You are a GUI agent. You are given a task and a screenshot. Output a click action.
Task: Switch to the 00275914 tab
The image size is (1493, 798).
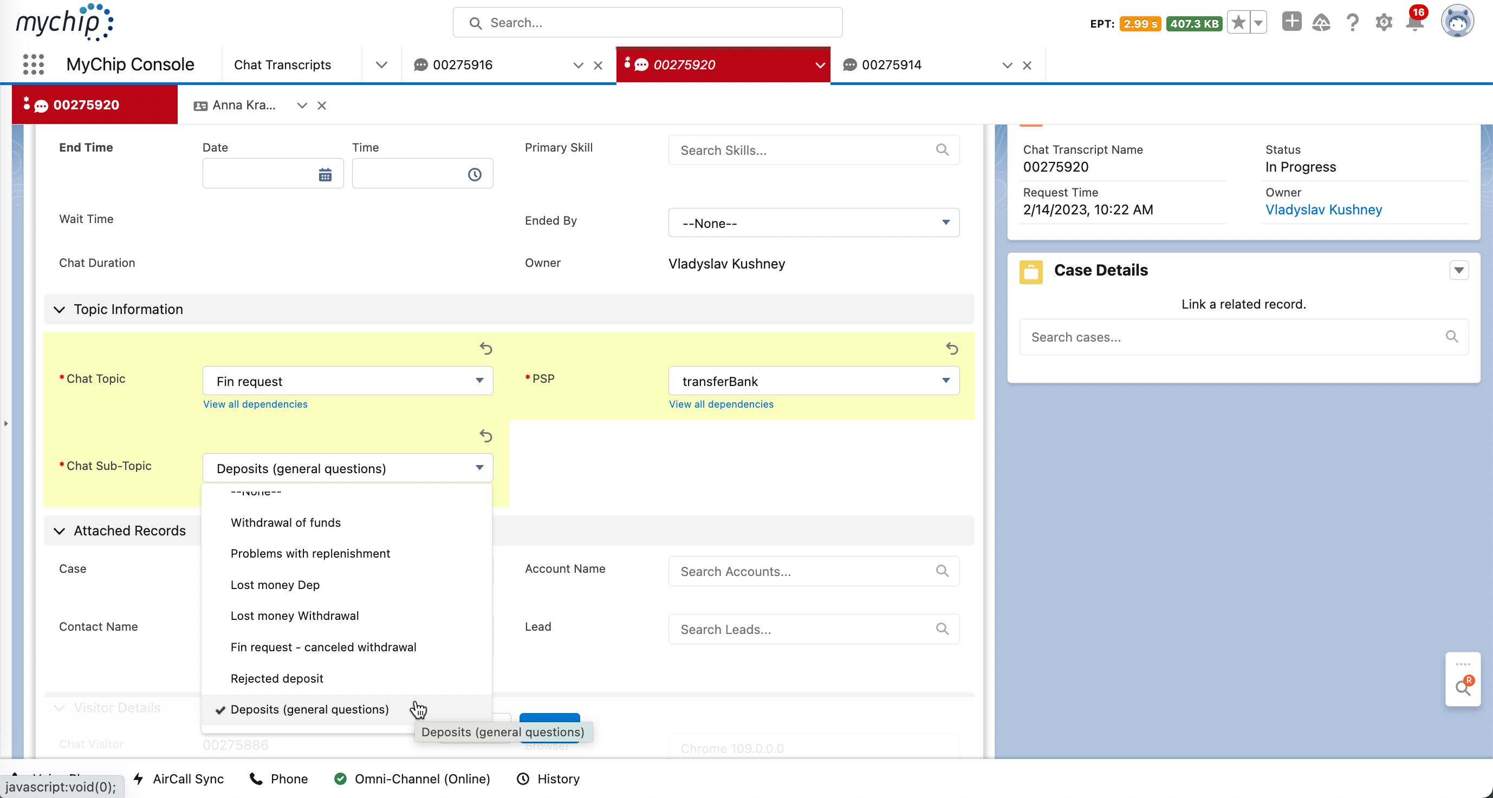(891, 65)
